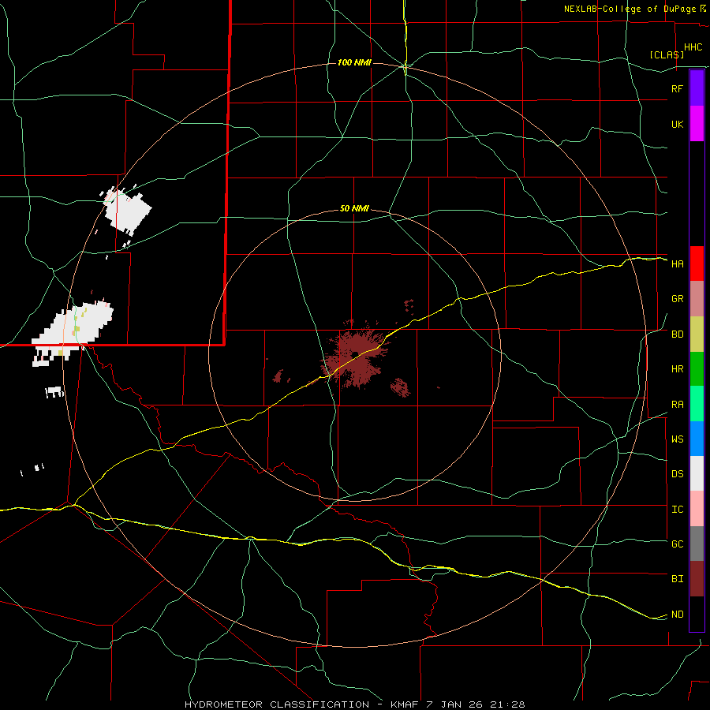Click the UK legend label
This screenshot has width=710, height=710.
677,124
